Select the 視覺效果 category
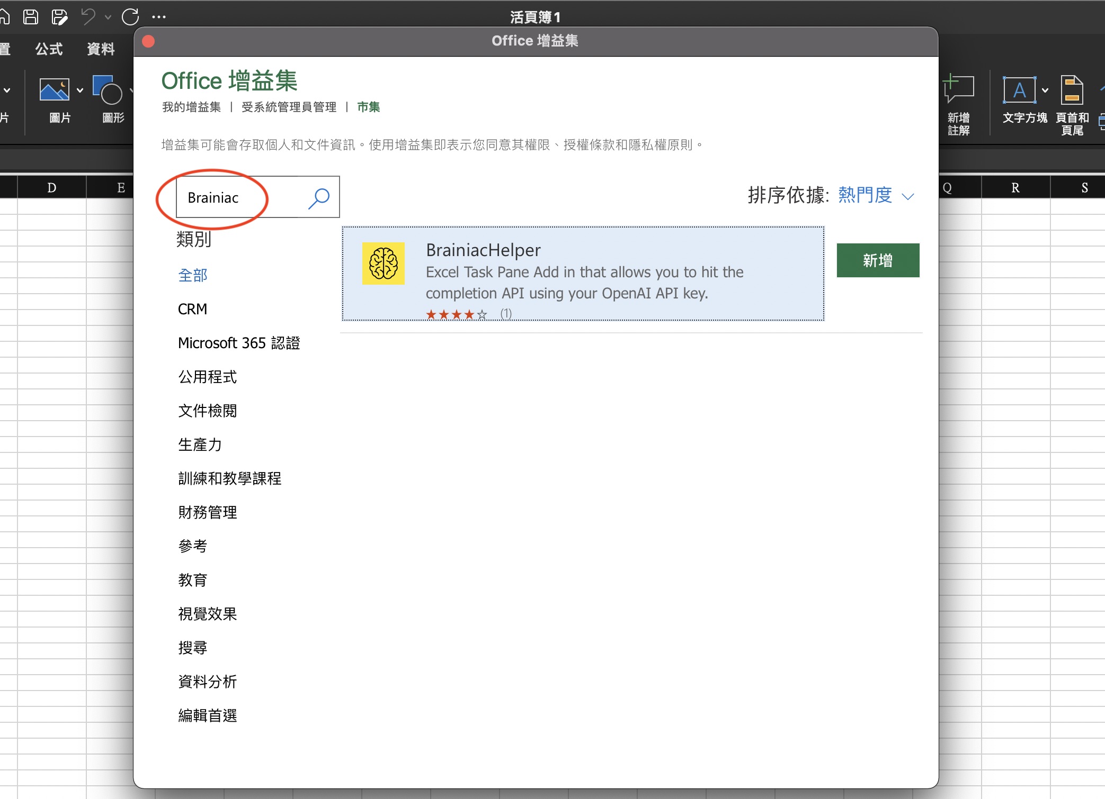This screenshot has width=1105, height=799. click(x=208, y=614)
